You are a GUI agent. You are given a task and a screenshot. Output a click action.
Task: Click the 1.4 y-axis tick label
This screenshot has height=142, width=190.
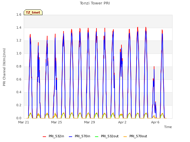[x=19, y=28]
